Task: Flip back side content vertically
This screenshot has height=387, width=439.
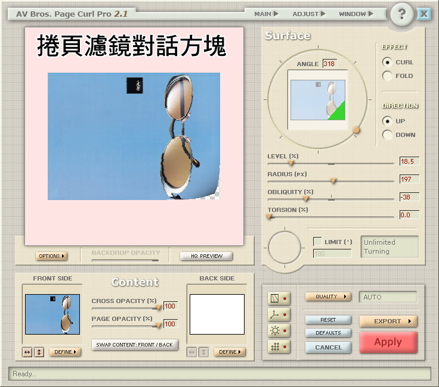Action: point(204,352)
